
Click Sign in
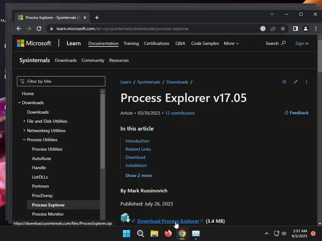click(302, 43)
